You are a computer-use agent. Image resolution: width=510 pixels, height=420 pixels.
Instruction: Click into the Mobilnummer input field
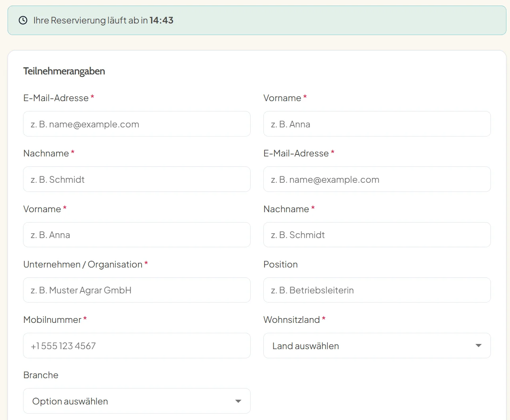[x=137, y=346]
